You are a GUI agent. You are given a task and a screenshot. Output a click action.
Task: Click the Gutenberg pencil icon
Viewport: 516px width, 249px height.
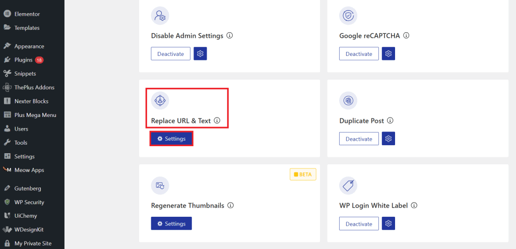pyautogui.click(x=7, y=189)
